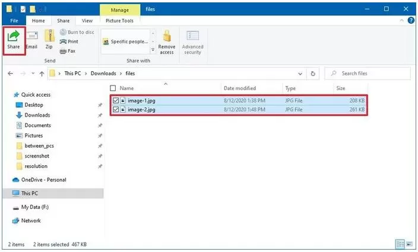Click the Fax option
The height and width of the screenshot is (252, 418).
68,51
